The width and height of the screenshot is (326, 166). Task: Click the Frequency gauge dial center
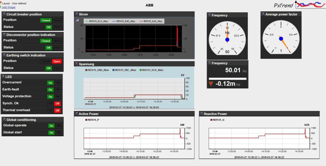pos(227,39)
